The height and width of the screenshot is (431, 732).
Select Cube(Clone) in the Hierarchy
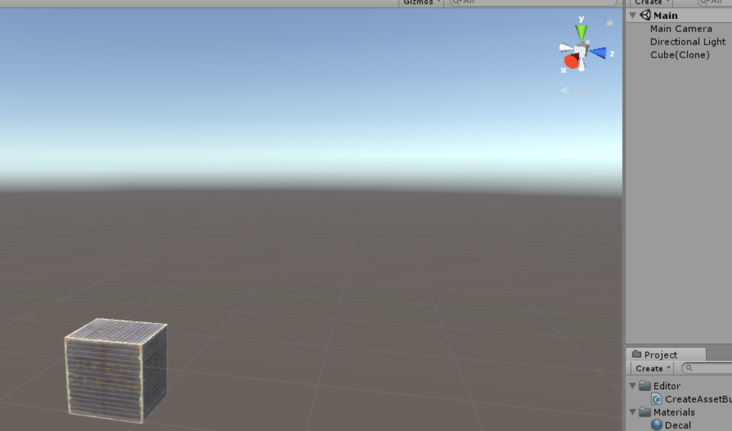click(x=680, y=55)
